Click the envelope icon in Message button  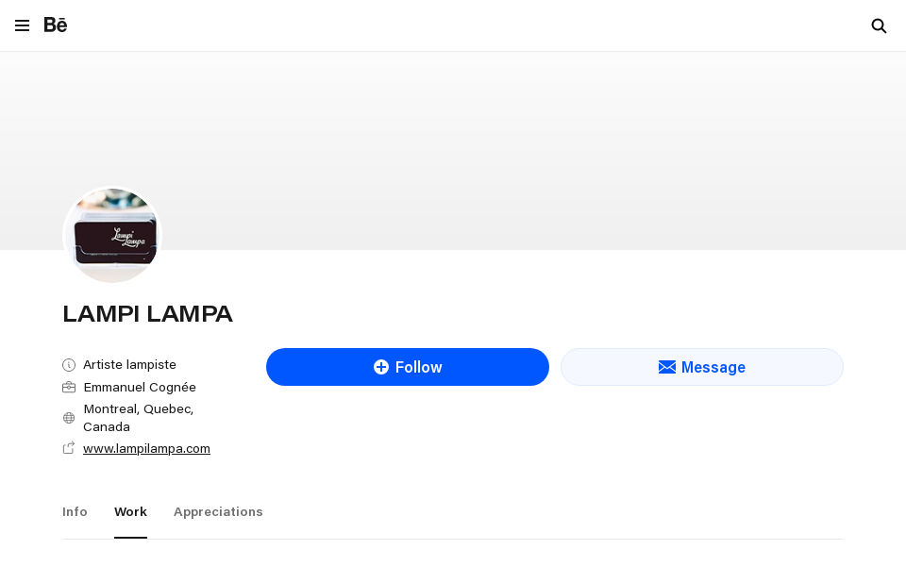[x=666, y=367]
